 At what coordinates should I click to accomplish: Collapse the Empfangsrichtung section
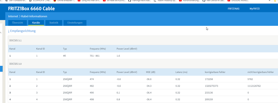click(22, 31)
